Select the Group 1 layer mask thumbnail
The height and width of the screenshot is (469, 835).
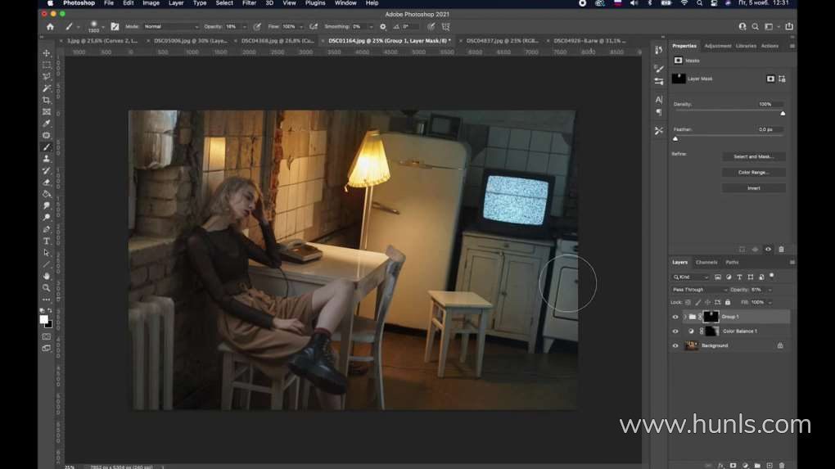pos(711,317)
